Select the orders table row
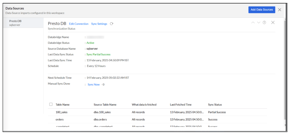Screen dimensions: 289x134 pos(60,120)
